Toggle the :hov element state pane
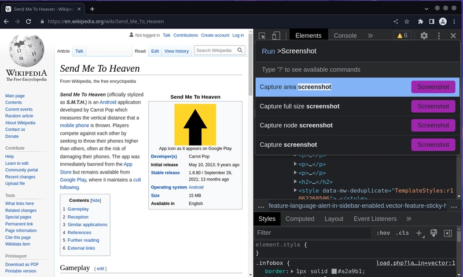The width and height of the screenshot is (463, 277). [383, 233]
